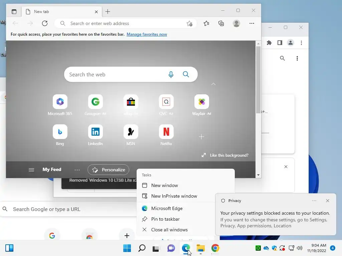Open Privacy notification options ellipsis
Image resolution: width=342 pixels, height=256 pixels.
coord(314,201)
